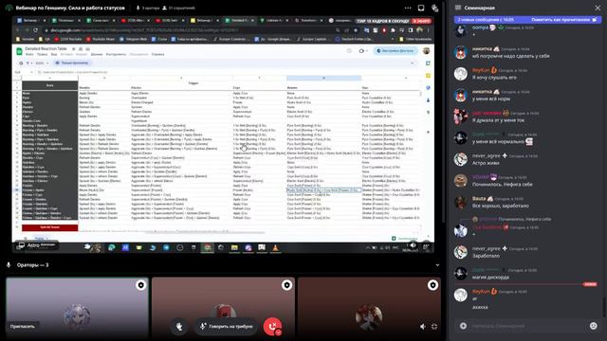Open the Данные menu in Google Sheets
Viewport: 607px width, 341px height.
pyautogui.click(x=97, y=55)
